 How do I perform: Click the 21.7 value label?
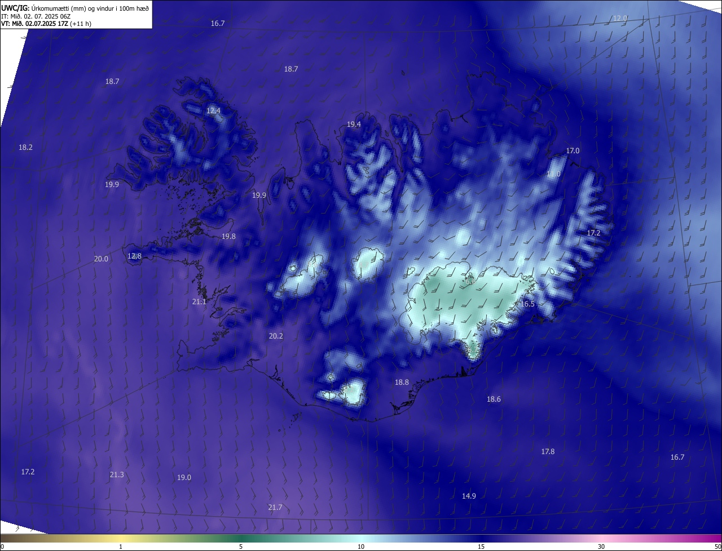pyautogui.click(x=275, y=508)
